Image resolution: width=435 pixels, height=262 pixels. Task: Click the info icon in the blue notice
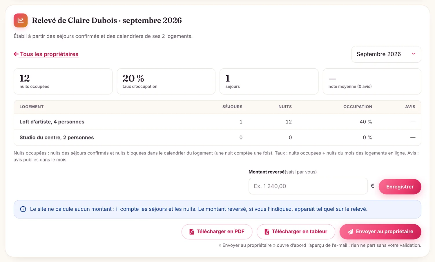23,209
